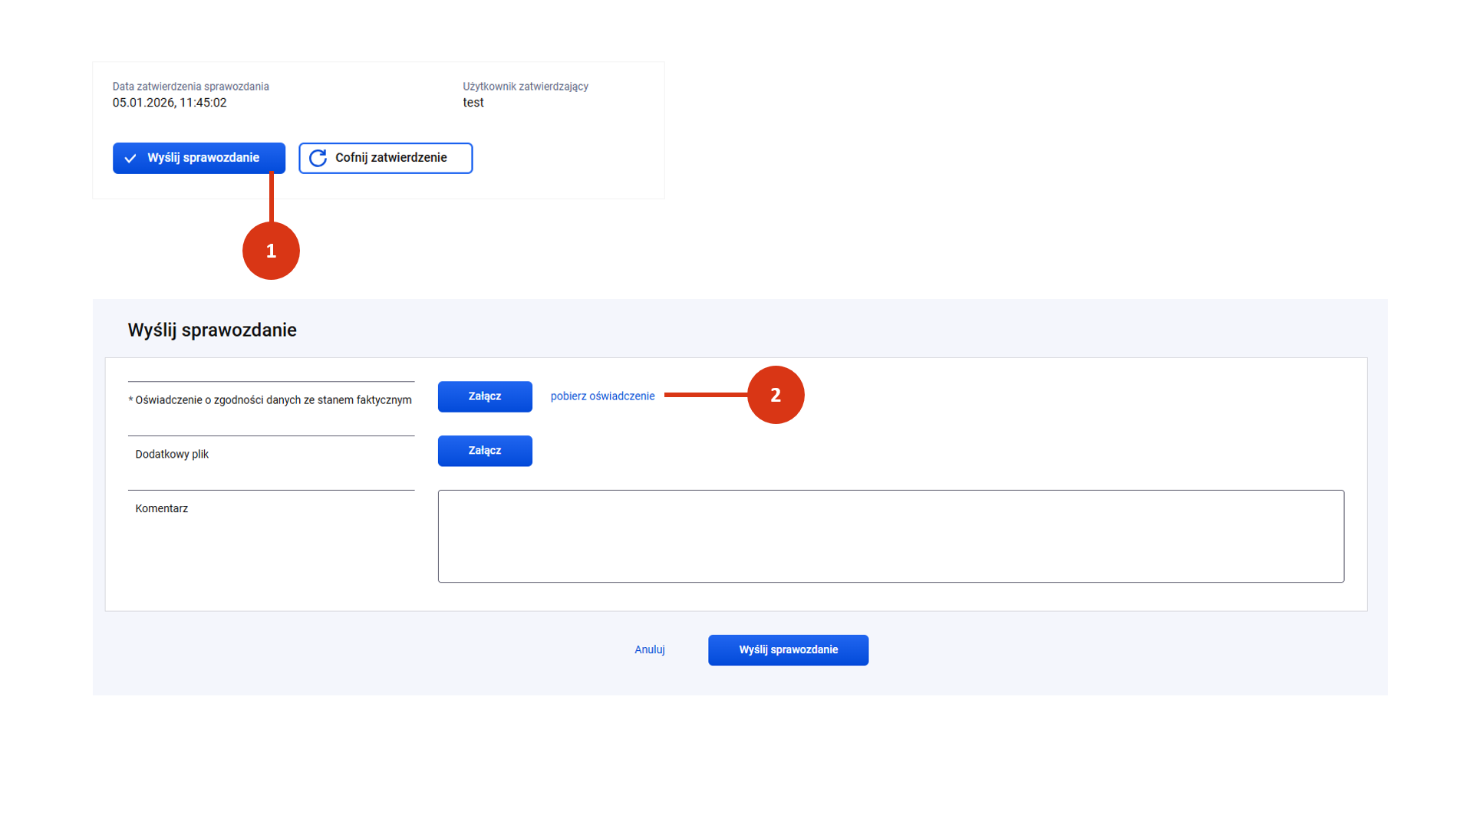Click the Komentarz field label
Viewport: 1473px width, 828px height.
pyautogui.click(x=161, y=509)
